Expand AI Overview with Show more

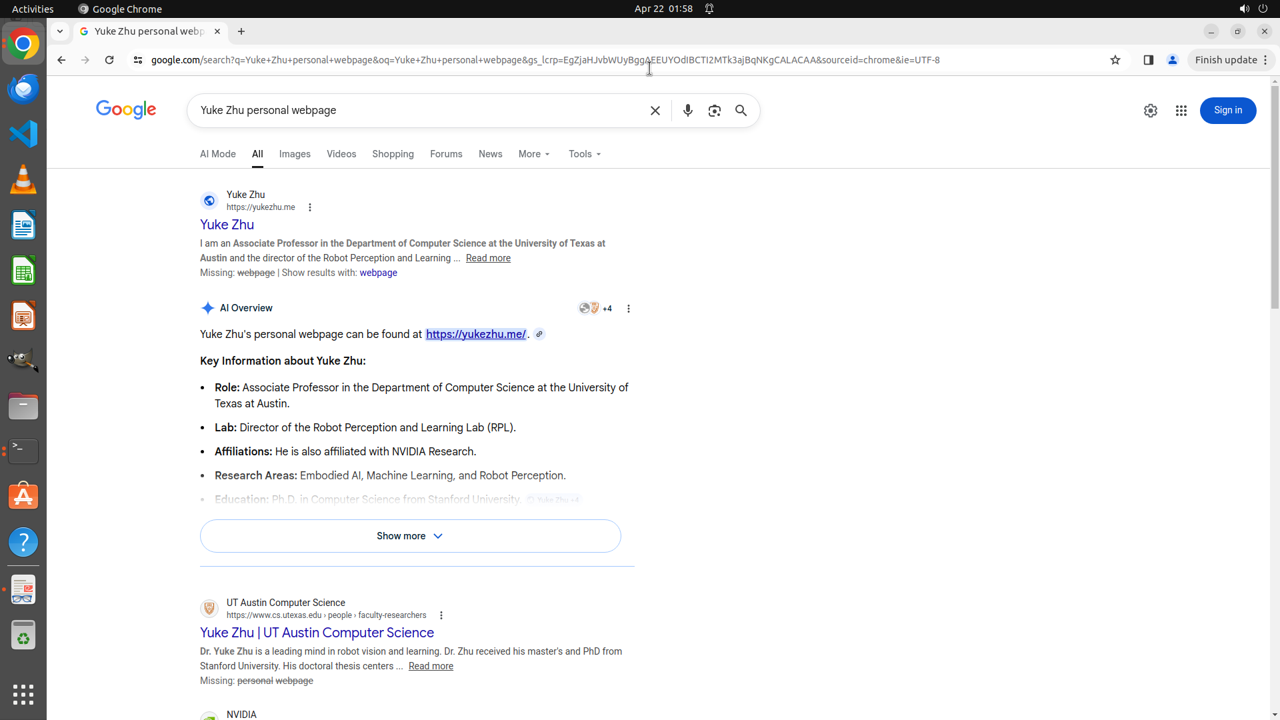410,536
